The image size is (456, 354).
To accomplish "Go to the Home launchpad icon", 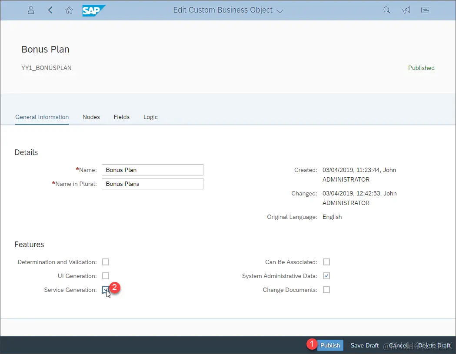I will tap(69, 10).
